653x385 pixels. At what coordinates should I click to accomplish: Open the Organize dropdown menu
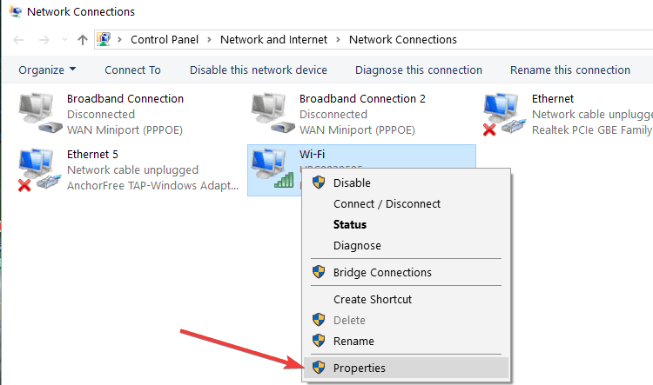(x=47, y=70)
